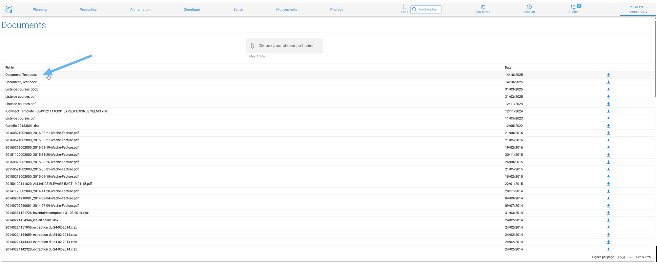Open the Planning menu
The height and width of the screenshot is (264, 657).
click(40, 10)
